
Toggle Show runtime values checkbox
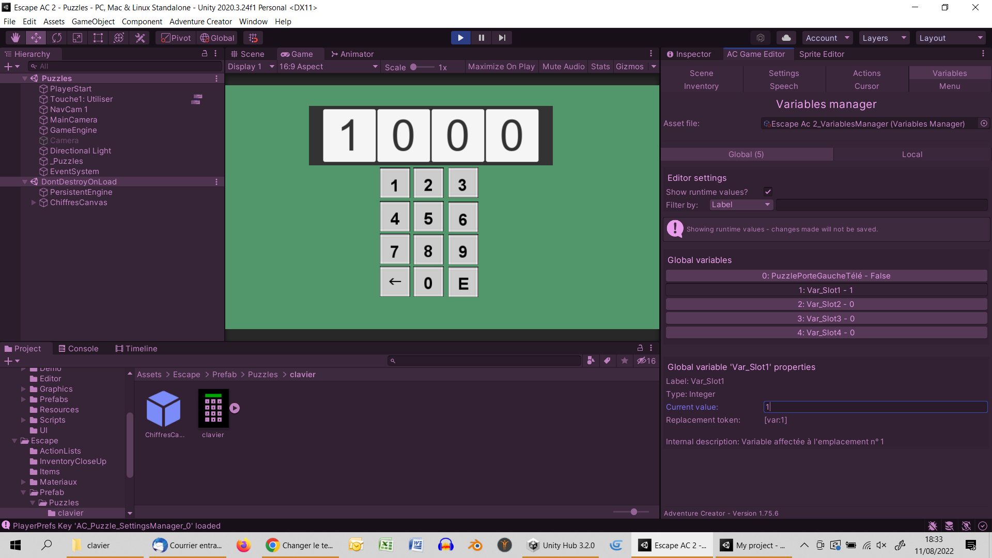point(768,192)
